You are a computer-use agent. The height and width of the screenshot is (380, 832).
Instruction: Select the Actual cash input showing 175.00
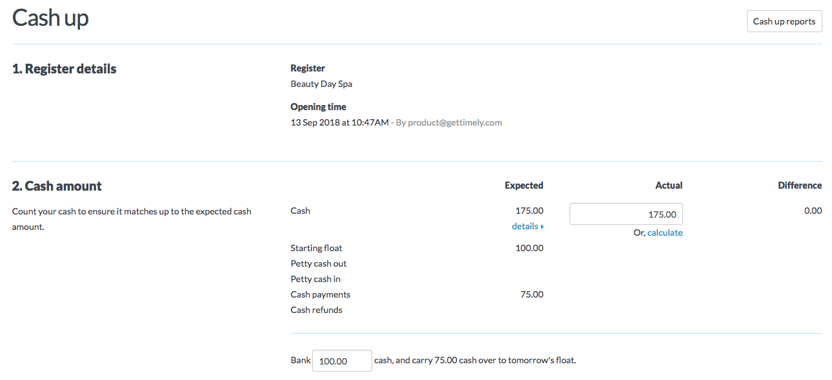(625, 213)
